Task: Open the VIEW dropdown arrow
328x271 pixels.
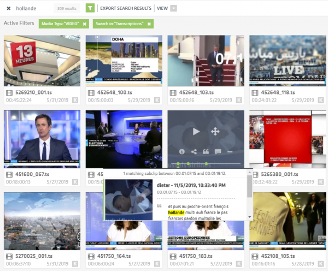Action: tap(174, 8)
